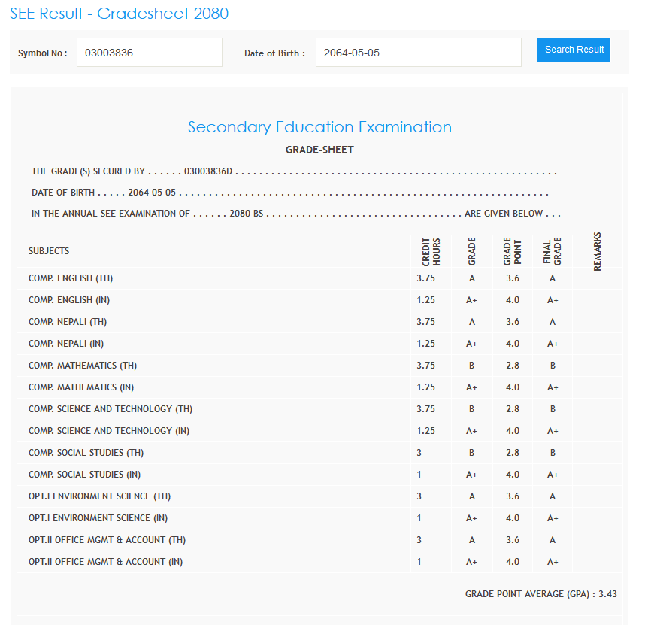
Task: Select OPT.II OFFICE MGMT & ACCOUNT (IN) row
Action: [105, 562]
